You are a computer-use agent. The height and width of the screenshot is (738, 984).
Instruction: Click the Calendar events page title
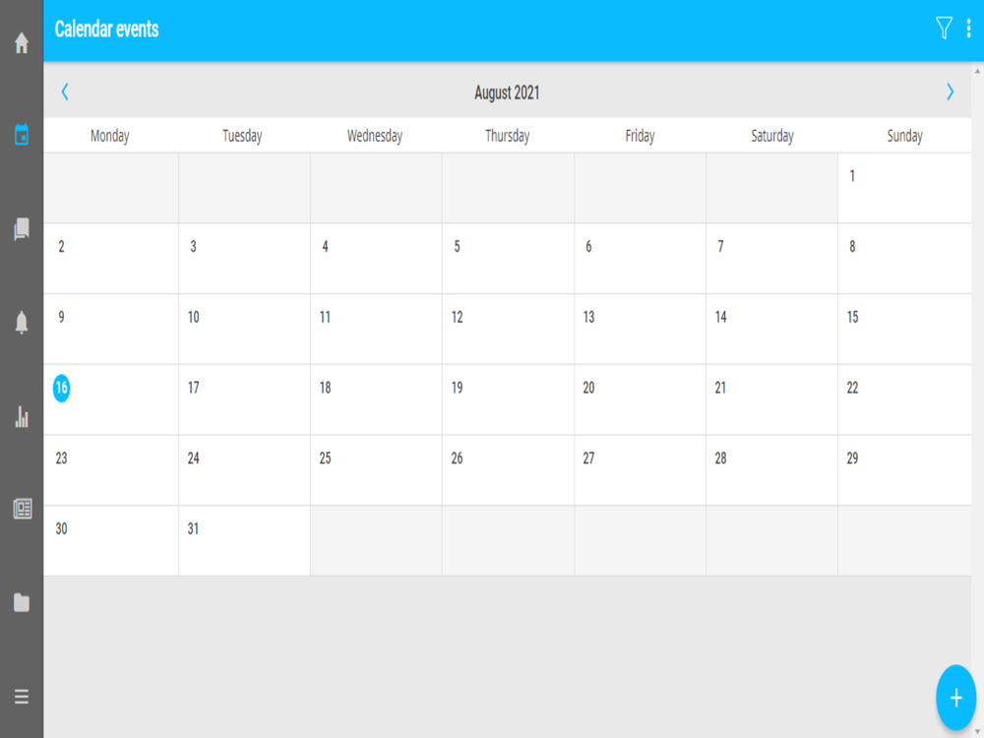click(x=106, y=29)
